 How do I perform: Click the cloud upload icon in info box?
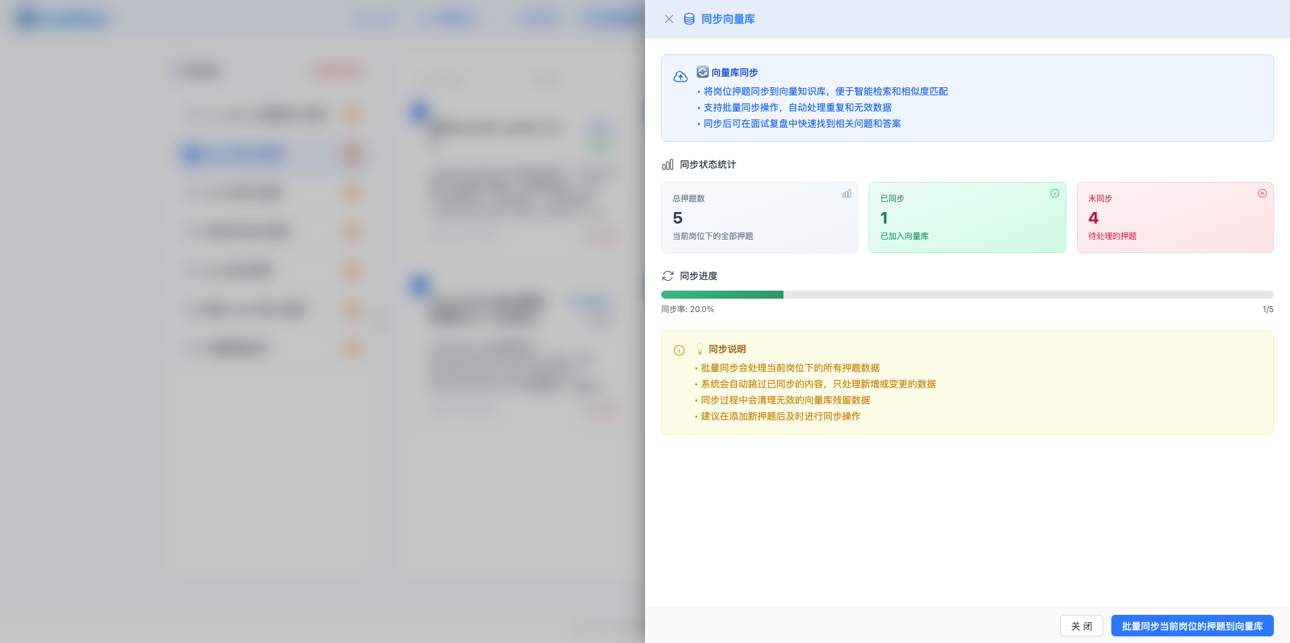coord(680,77)
